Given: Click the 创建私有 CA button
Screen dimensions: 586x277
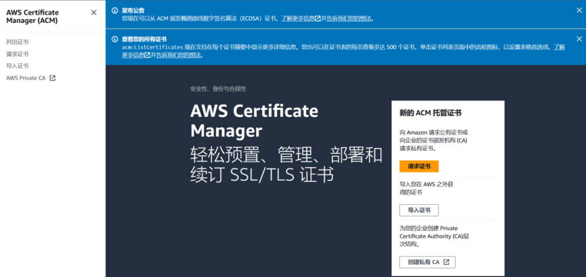Looking at the screenshot, I should (x=427, y=262).
